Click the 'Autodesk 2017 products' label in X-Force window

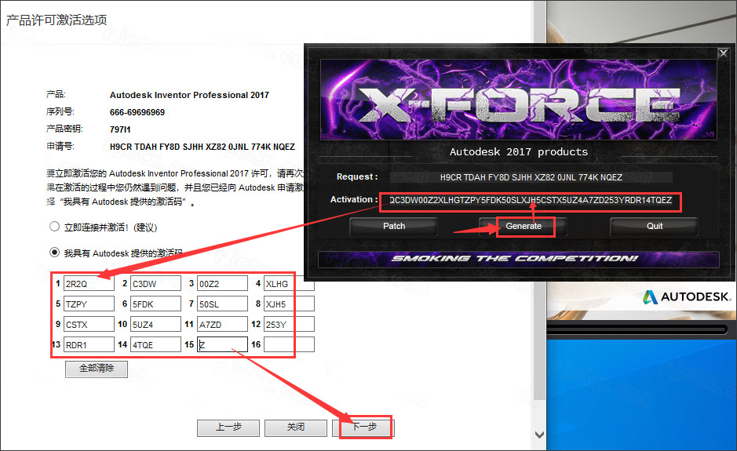pyautogui.click(x=519, y=151)
